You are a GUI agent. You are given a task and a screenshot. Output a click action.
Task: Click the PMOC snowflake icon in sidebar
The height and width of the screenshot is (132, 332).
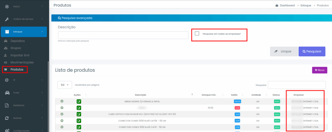tap(6, 6)
